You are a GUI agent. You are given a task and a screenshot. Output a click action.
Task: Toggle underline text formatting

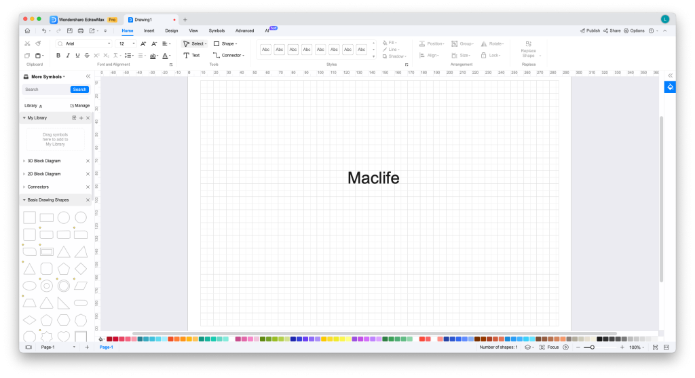(x=77, y=56)
